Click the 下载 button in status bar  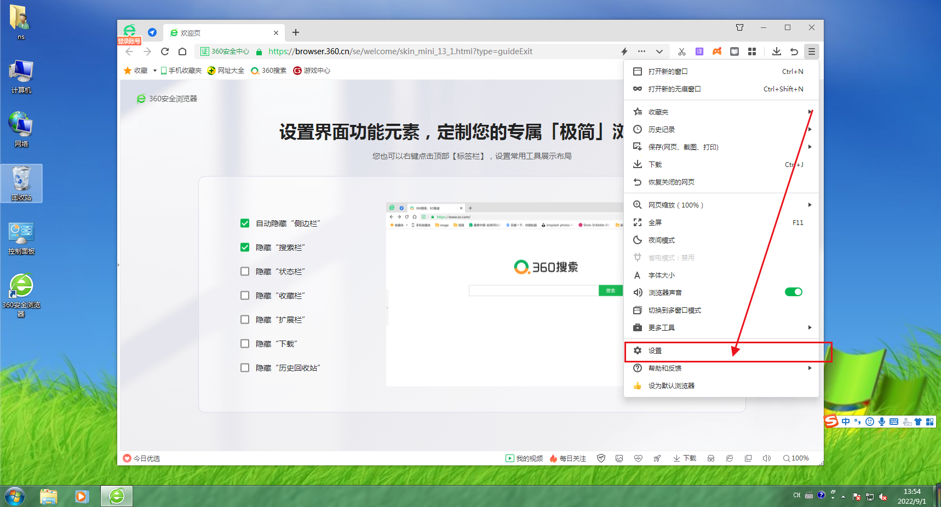tap(685, 458)
